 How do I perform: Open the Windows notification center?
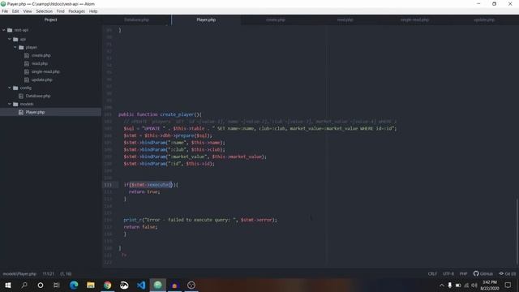coord(508,285)
